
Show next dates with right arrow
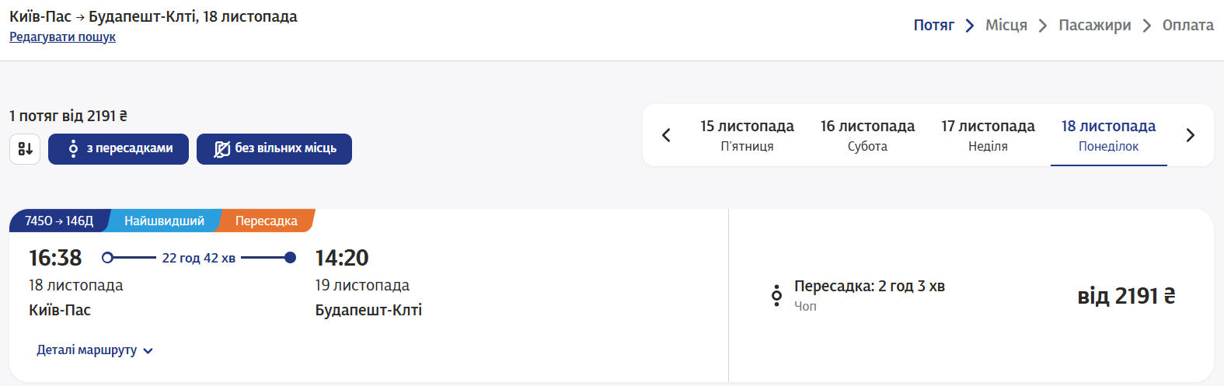[x=1190, y=135]
